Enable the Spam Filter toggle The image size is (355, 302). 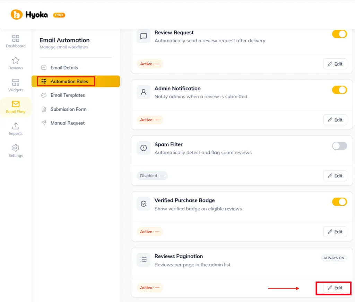[339, 146]
